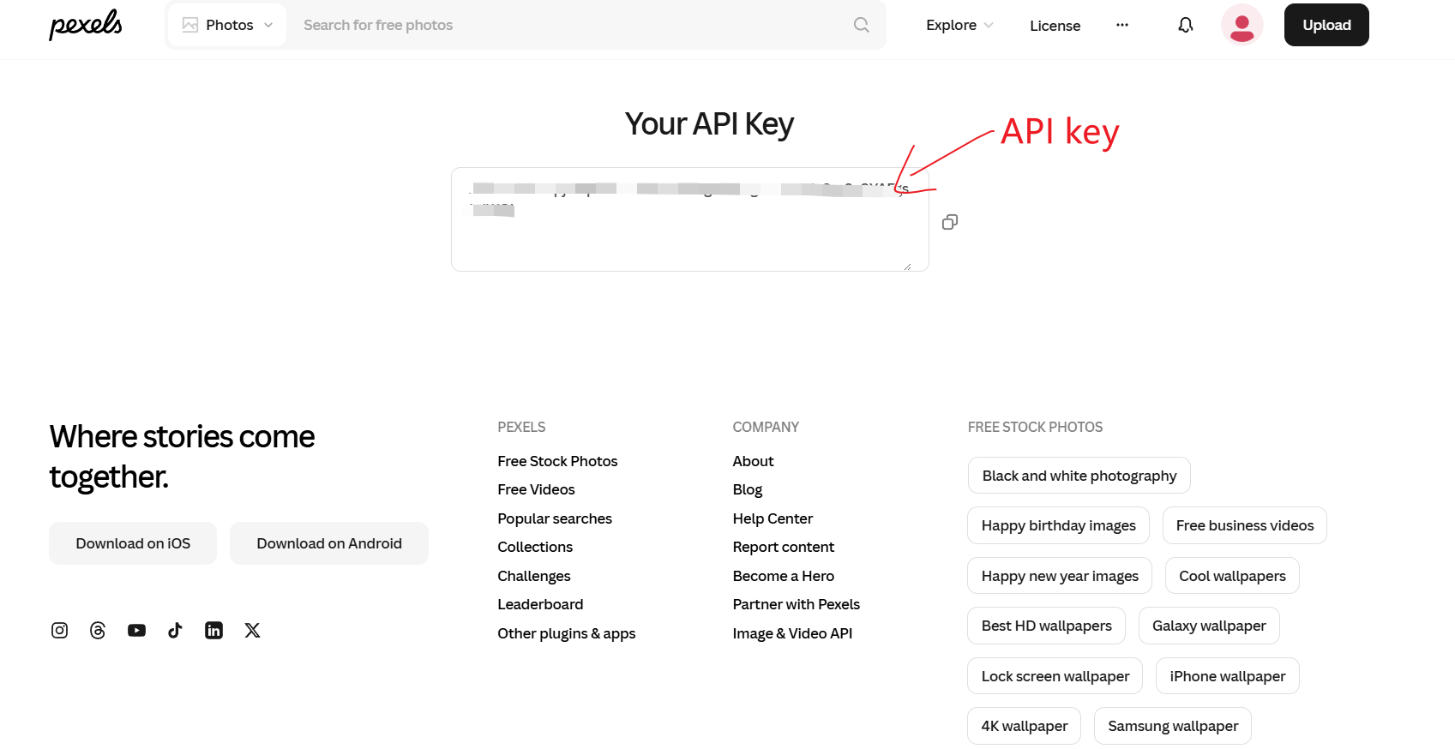Screen dimensions: 1455x749
Task: Select Free business videos tag
Action: click(1245, 525)
